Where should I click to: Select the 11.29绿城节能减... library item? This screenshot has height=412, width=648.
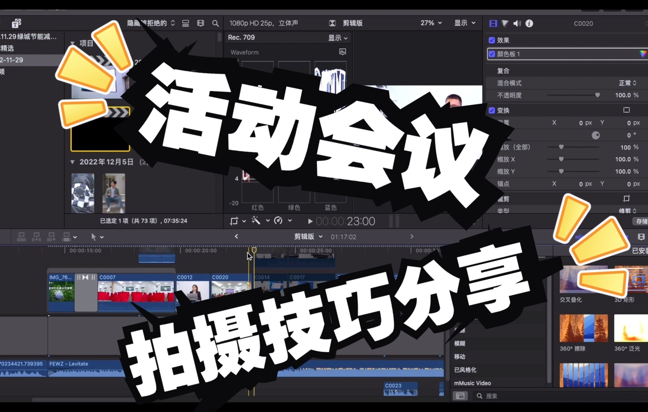coord(29,36)
